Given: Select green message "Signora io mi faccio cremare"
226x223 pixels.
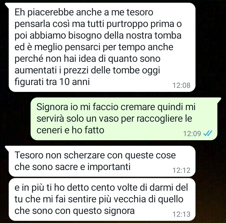Looking at the screenshot, I should coord(124,119).
